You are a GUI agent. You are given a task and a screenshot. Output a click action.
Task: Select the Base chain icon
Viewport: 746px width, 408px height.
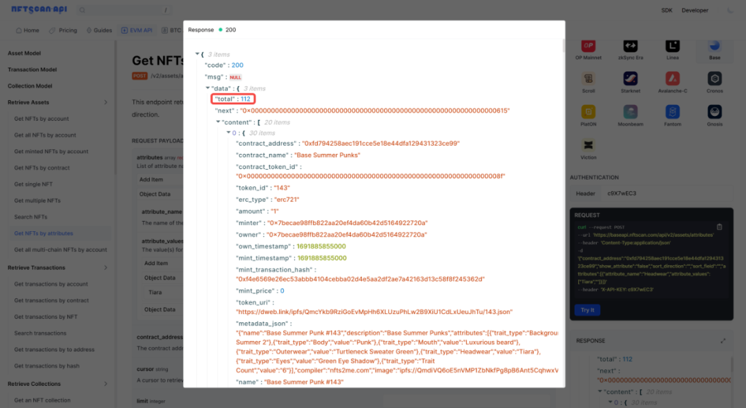coord(714,47)
